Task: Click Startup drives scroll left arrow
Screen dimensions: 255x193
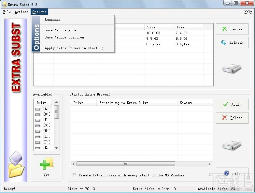Action: point(73,164)
